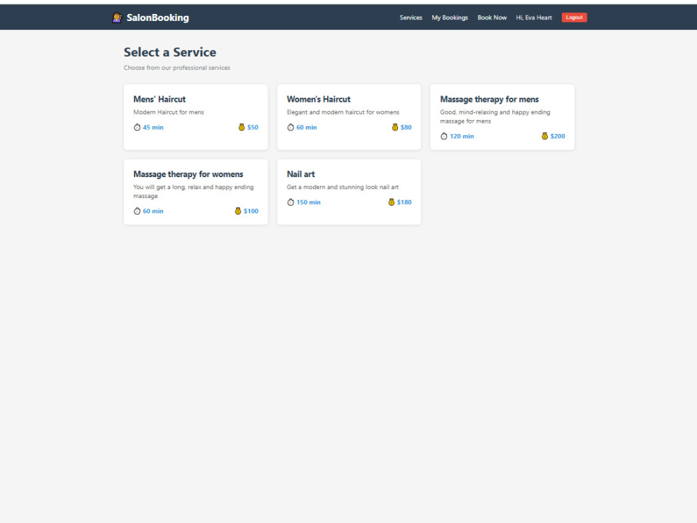Viewport: 697px width, 523px height.
Task: Click the money bag icon beside $80
Action: [395, 127]
